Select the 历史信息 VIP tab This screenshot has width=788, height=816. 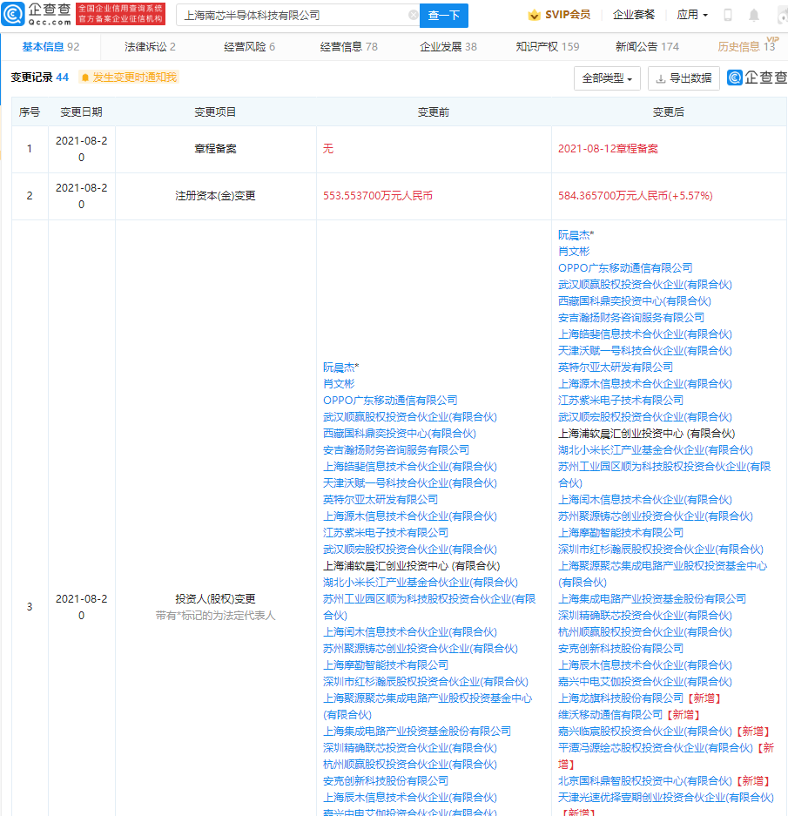tap(745, 47)
